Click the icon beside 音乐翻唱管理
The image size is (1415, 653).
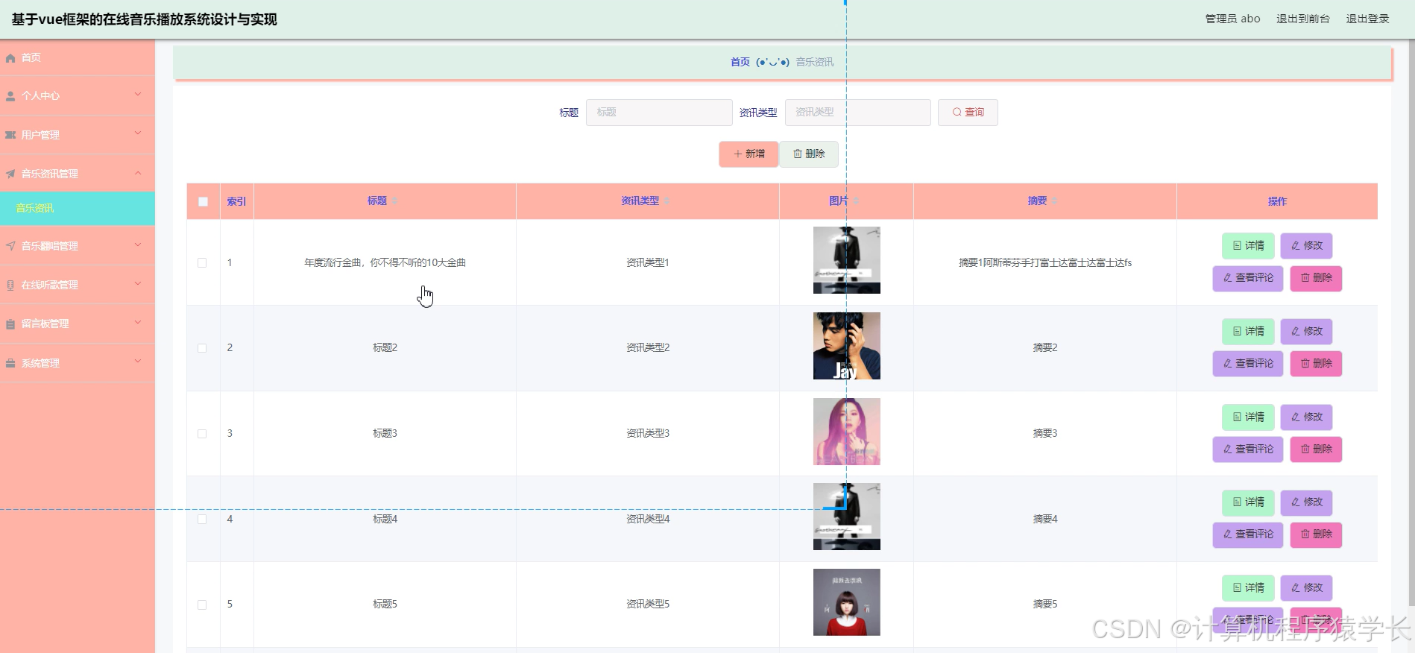10,246
